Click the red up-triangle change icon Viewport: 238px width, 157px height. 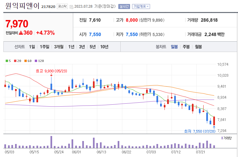[x=21, y=33]
